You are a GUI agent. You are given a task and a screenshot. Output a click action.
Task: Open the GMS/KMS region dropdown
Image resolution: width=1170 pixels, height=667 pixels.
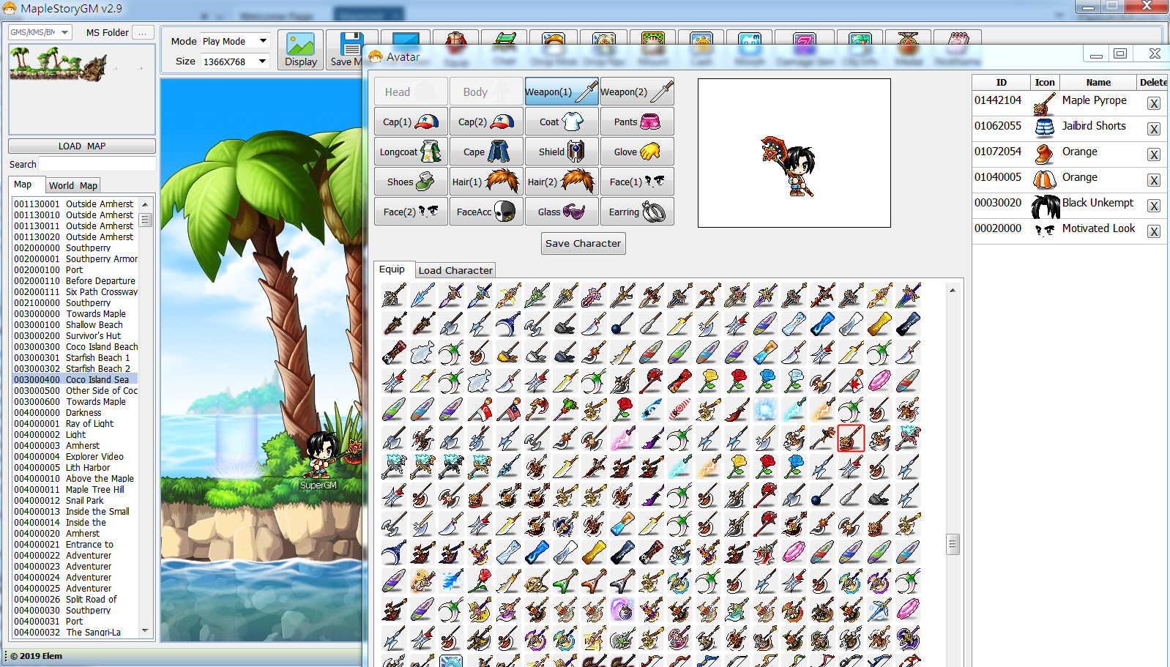tap(40, 32)
